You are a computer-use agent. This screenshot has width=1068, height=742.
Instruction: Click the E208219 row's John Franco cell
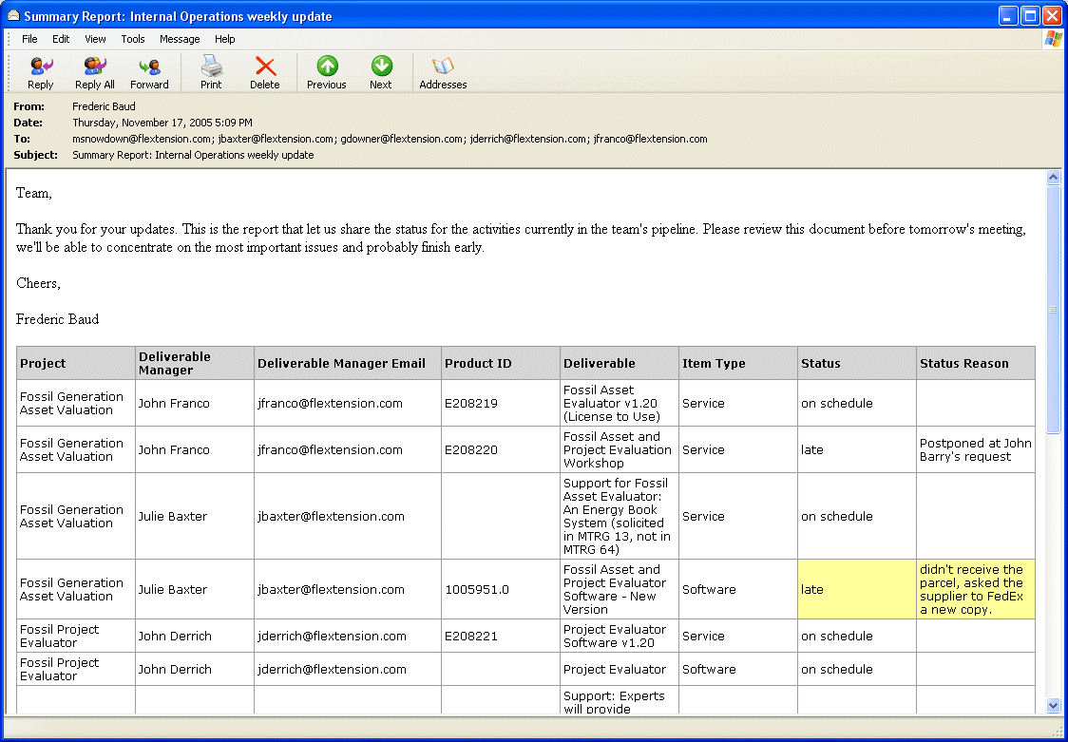[x=195, y=403]
